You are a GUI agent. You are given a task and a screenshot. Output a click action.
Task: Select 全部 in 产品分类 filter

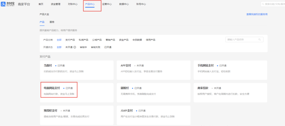click(59, 40)
